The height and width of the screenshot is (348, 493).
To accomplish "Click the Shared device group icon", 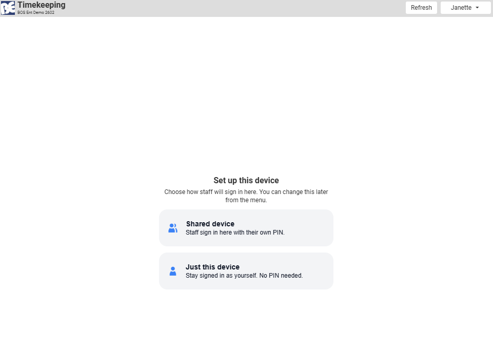I will [172, 228].
